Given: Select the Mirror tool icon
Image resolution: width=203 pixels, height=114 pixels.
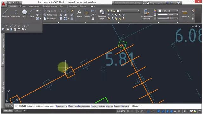Looking at the screenshot, I should click(61, 15).
